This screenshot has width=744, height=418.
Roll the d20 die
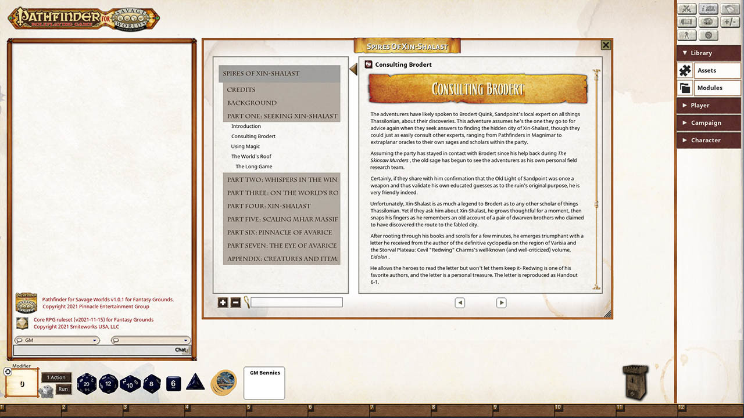tap(87, 383)
